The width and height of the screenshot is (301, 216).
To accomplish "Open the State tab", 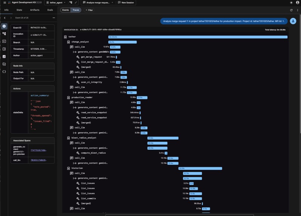I will [x=19, y=10].
